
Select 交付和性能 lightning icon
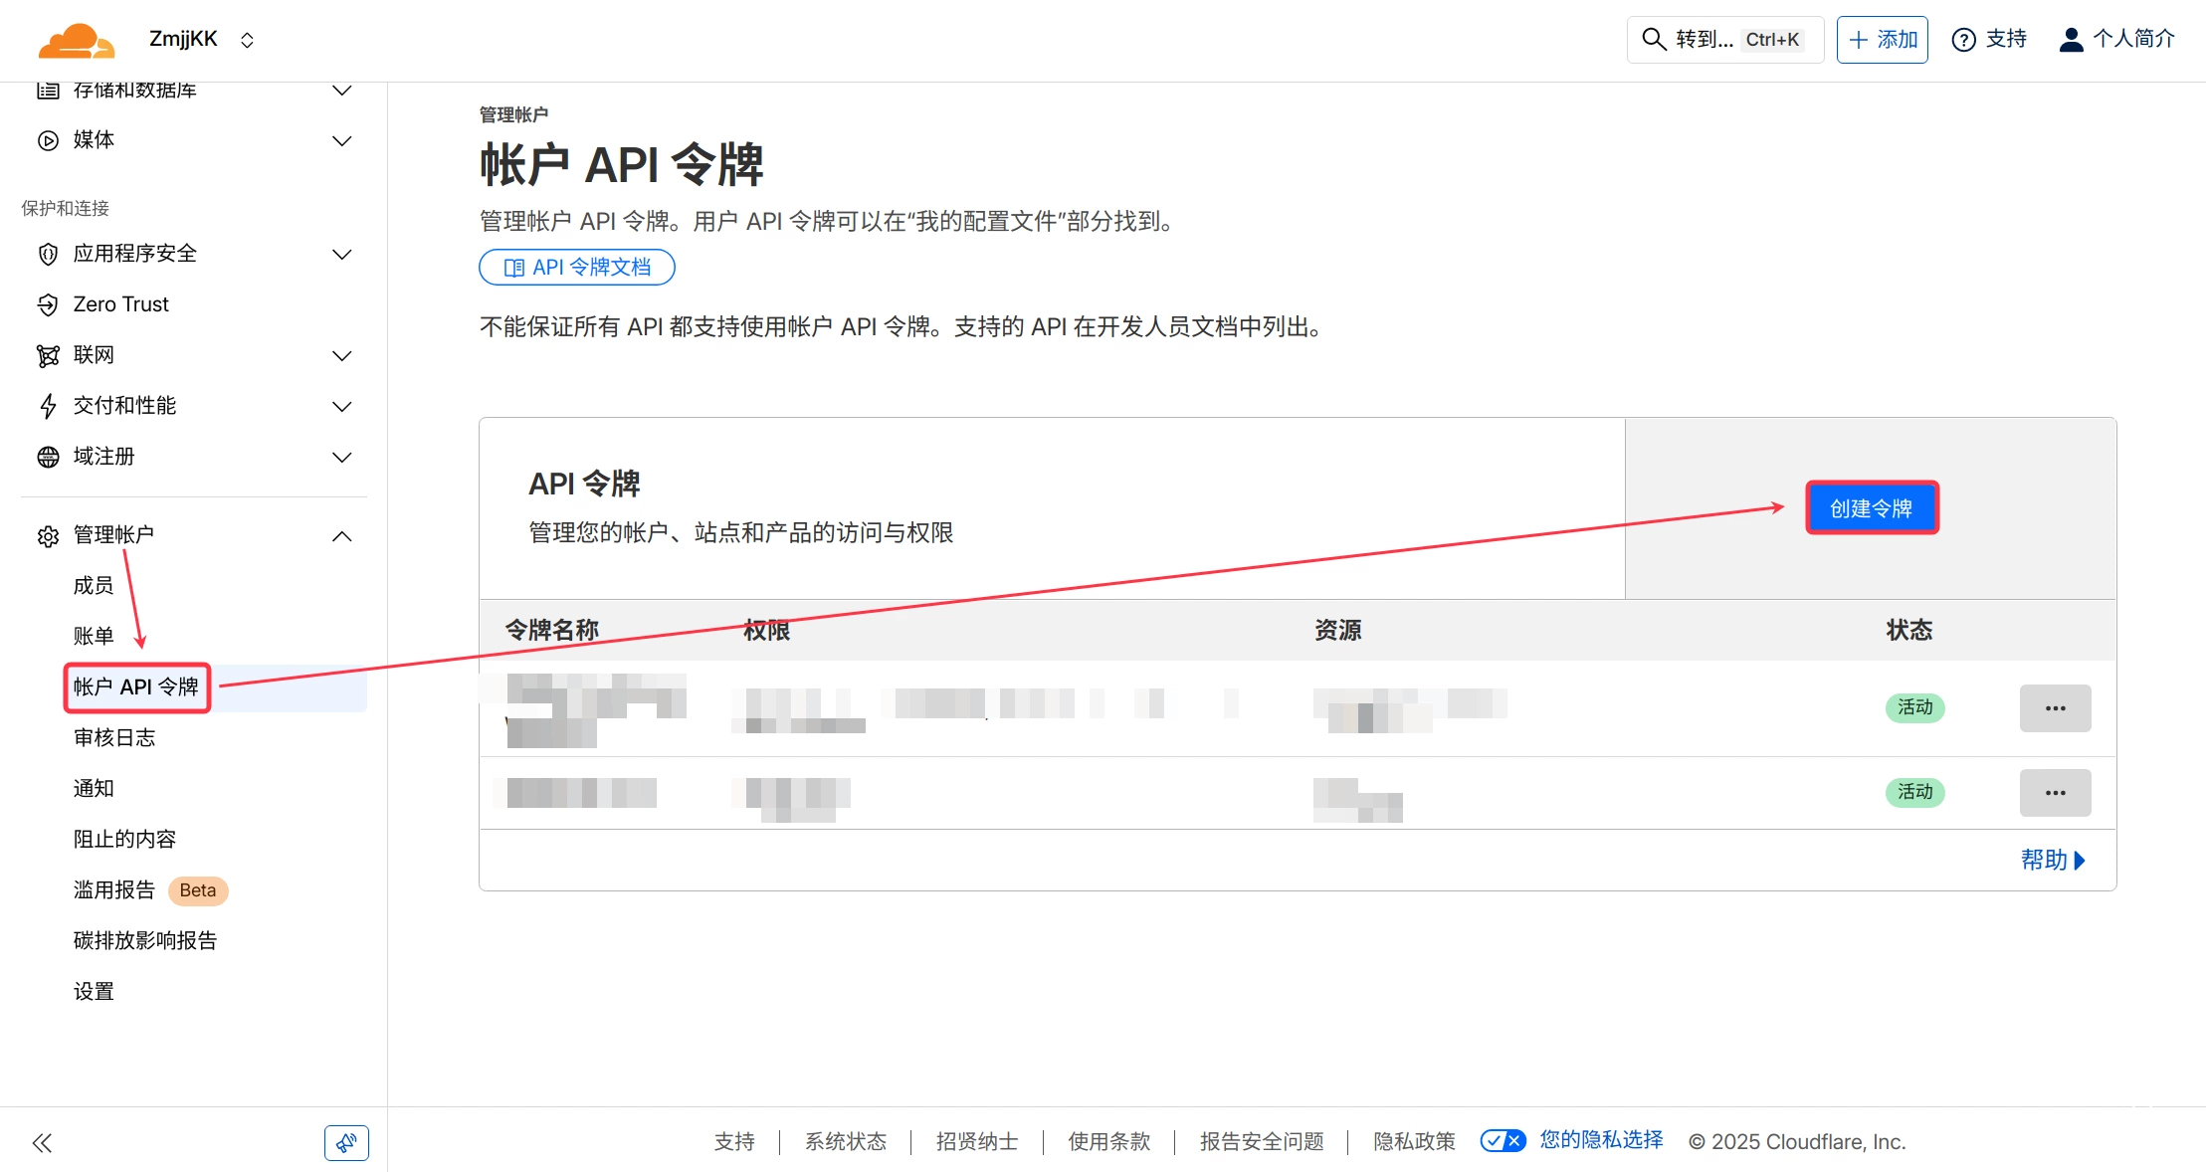click(x=48, y=406)
